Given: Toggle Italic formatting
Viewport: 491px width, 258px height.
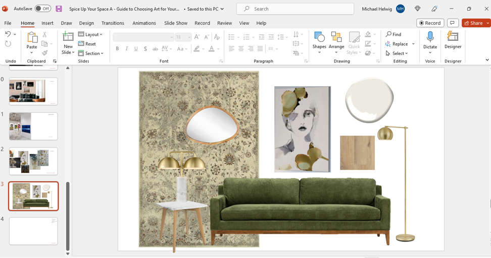Looking at the screenshot, I should 126,49.
